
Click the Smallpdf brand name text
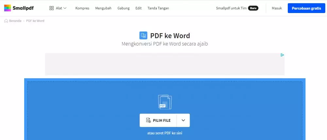(23, 8)
